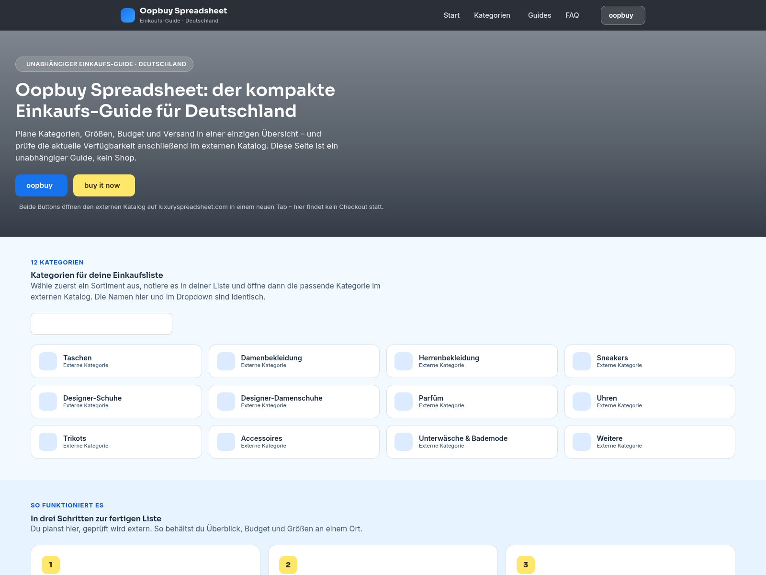Click the Herrenbekleidung category icon
The width and height of the screenshot is (766, 575).
(x=404, y=361)
